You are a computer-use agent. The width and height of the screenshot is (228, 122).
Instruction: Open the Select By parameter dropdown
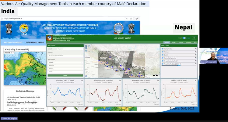coord(70,49)
